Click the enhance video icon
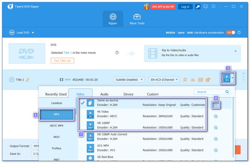The height and width of the screenshot is (163, 250). [208, 80]
